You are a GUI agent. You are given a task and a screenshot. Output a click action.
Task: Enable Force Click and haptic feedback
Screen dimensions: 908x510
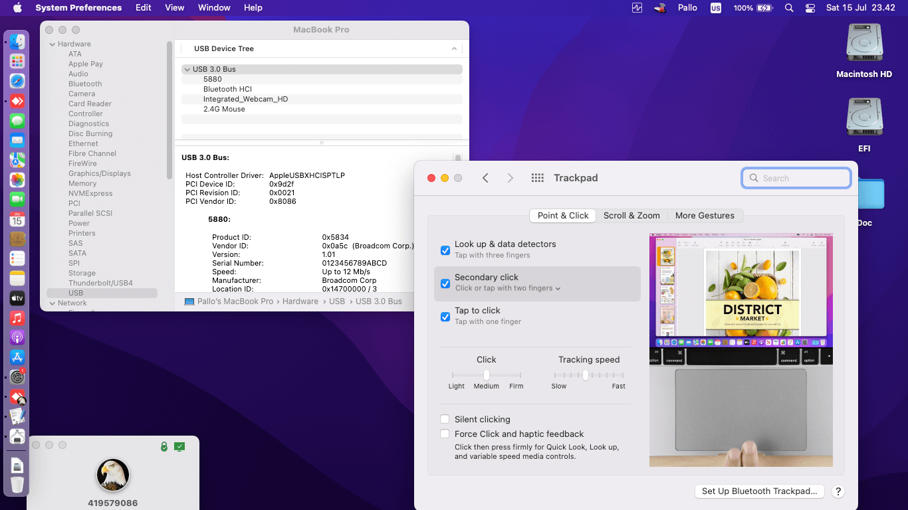445,434
